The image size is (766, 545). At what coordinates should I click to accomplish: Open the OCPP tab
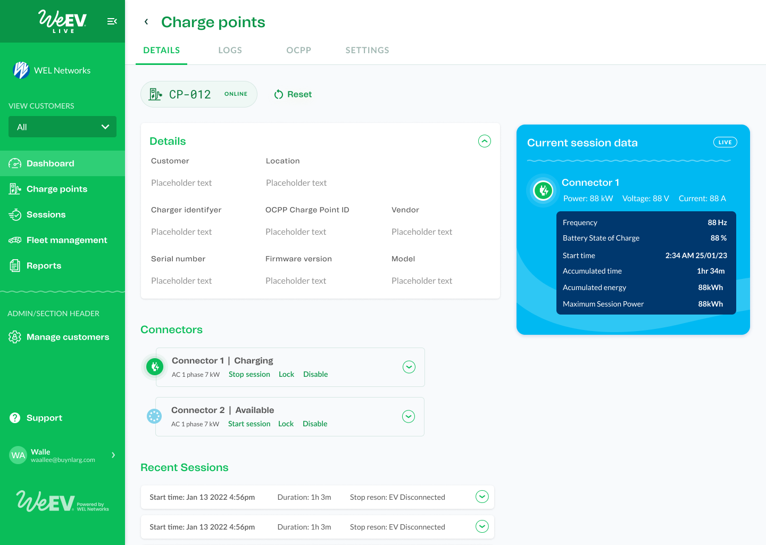click(x=298, y=50)
